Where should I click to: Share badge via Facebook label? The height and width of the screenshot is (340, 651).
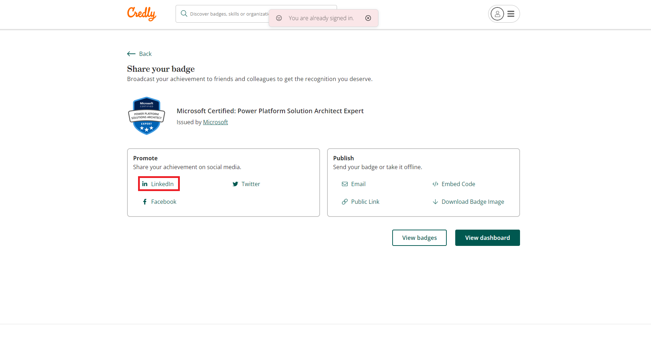[x=164, y=202]
